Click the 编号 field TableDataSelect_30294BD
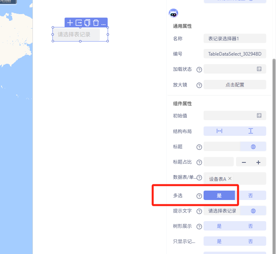The width and height of the screenshot is (276, 254). pyautogui.click(x=235, y=54)
